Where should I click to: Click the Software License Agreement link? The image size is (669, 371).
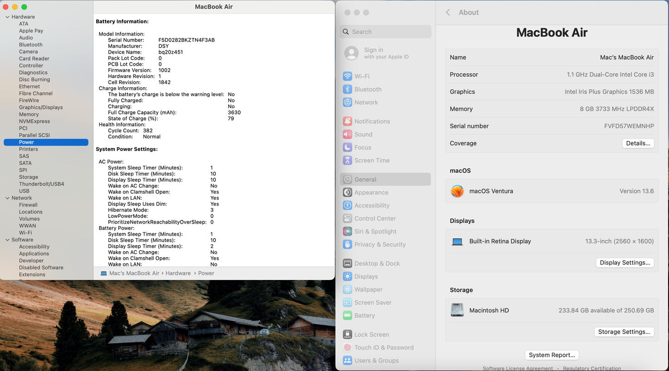coord(518,368)
